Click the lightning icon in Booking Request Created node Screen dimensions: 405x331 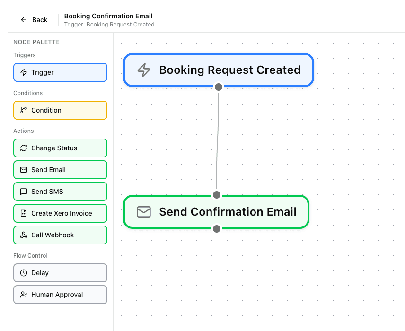point(144,70)
